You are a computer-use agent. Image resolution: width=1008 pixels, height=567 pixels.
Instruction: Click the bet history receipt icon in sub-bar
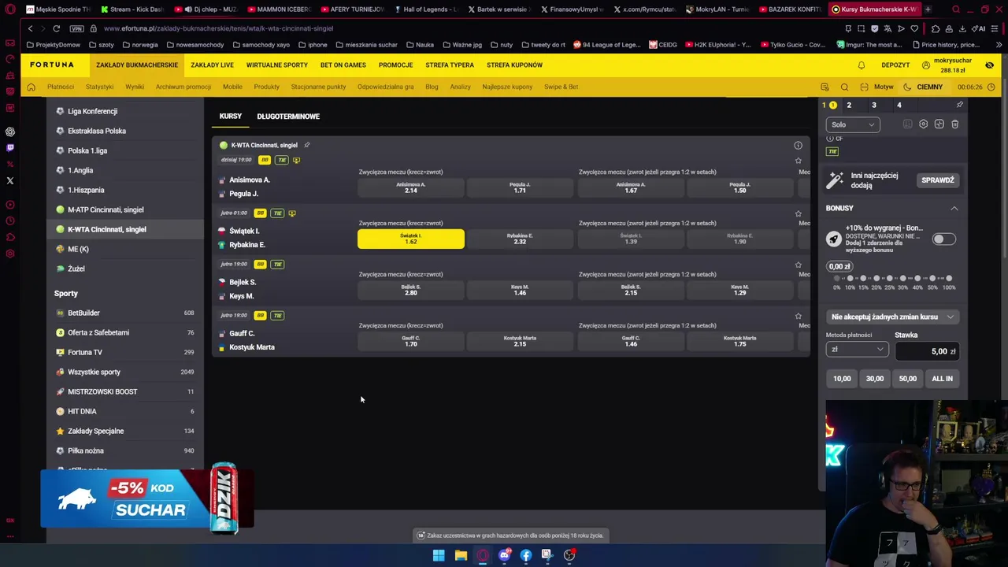click(x=825, y=87)
